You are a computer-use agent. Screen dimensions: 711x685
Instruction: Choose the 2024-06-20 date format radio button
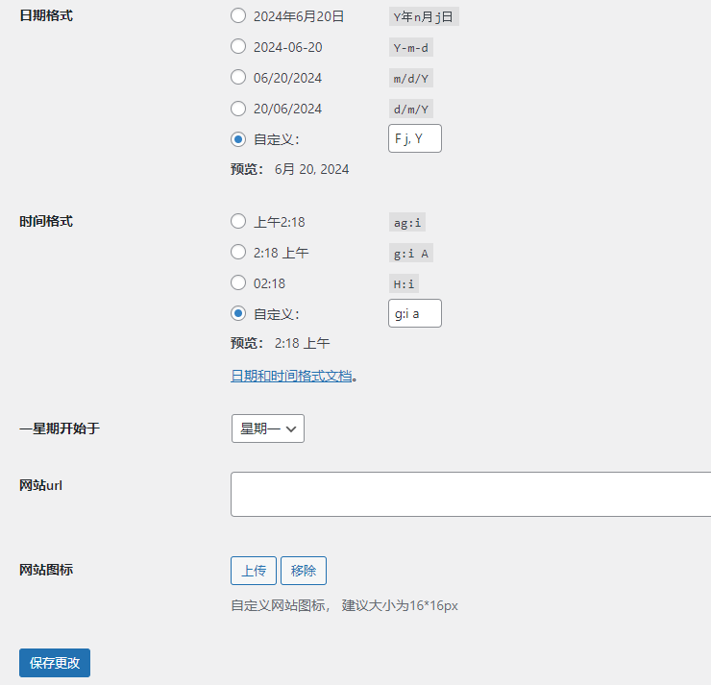(238, 46)
